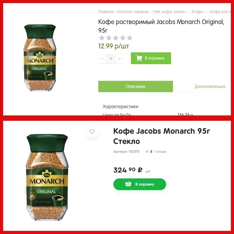Screen dimensions: 234x234
Task: Open Каталог товаров breadcrumb link
Action: pyautogui.click(x=133, y=12)
